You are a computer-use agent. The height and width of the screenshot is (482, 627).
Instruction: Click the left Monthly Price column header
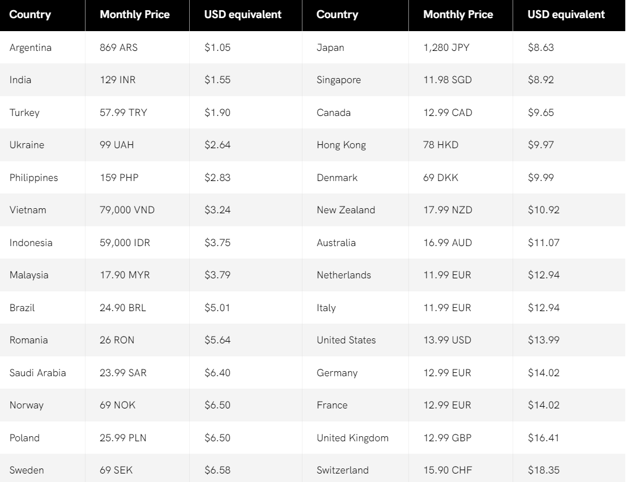[x=137, y=15]
